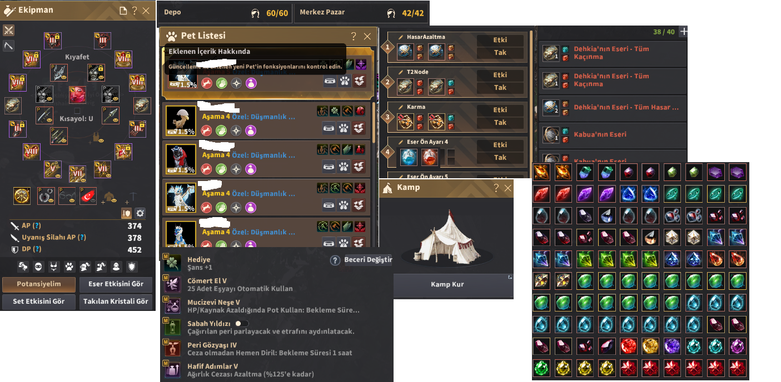
Task: Click the Tak button for Karma preset
Action: 500,122
